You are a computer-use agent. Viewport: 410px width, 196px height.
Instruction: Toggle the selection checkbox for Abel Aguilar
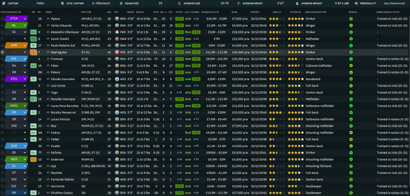point(2,52)
